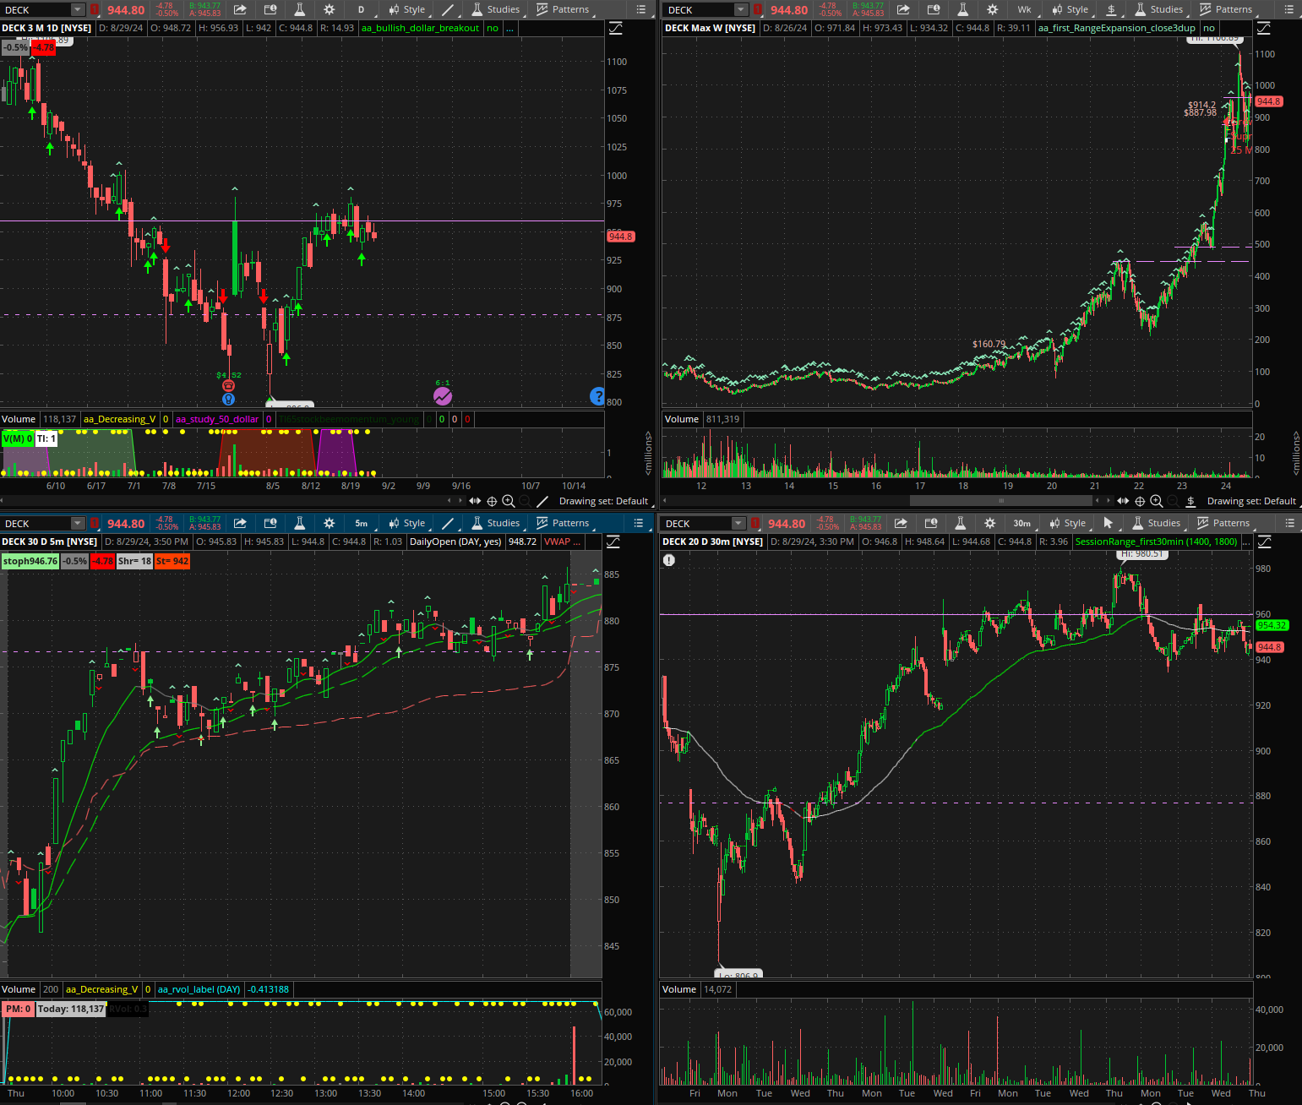Click blue question mark help icon on daily chart
This screenshot has height=1105, width=1302.
pyautogui.click(x=597, y=395)
